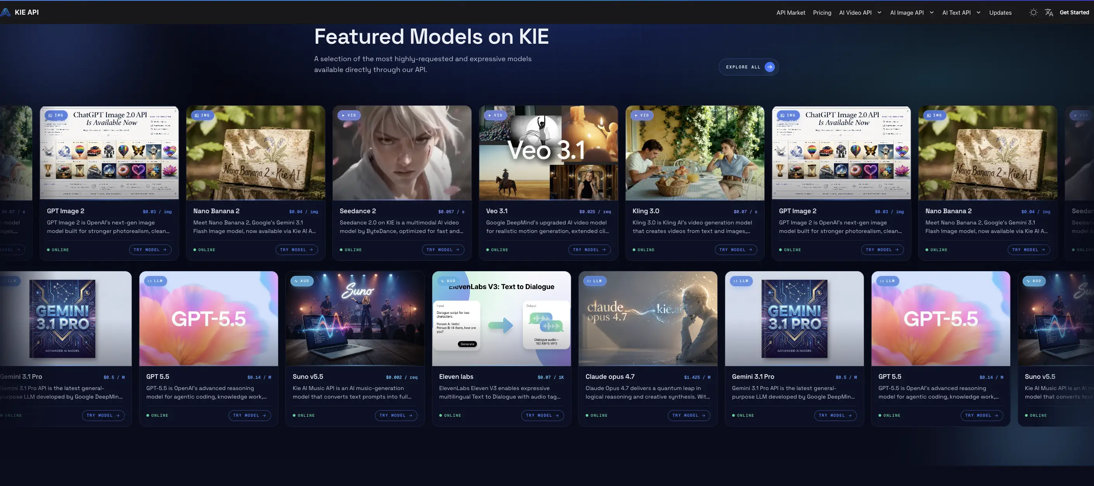1094x486 pixels.
Task: Click the Seedance 2 card title
Action: (358, 211)
